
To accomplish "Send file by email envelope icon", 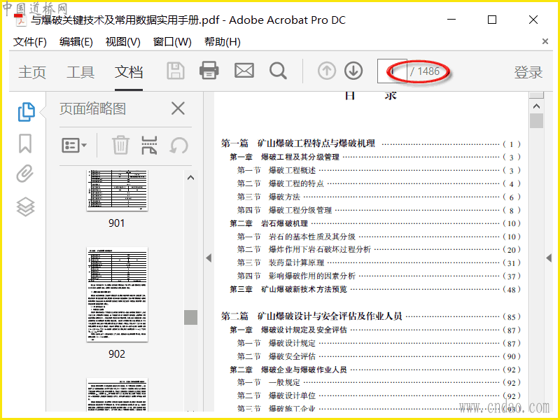I will (244, 71).
